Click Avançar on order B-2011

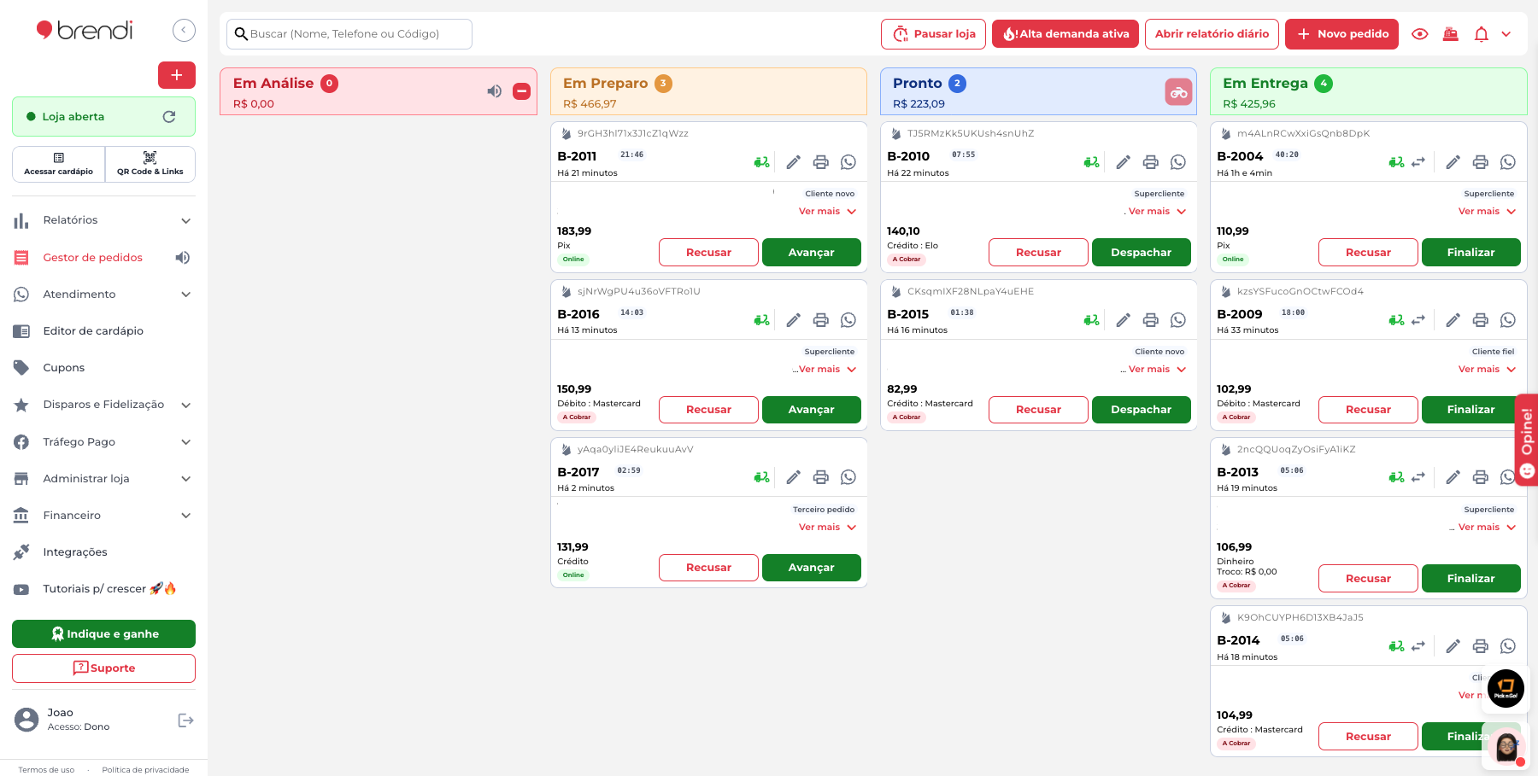[x=811, y=252]
